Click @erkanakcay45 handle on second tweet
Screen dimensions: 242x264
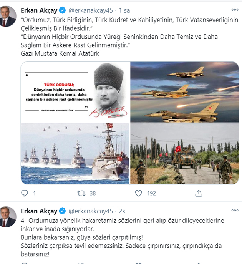[x=91, y=211]
